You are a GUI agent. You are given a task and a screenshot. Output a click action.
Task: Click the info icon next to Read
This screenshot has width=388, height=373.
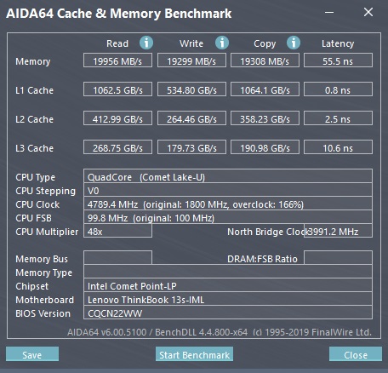point(146,43)
